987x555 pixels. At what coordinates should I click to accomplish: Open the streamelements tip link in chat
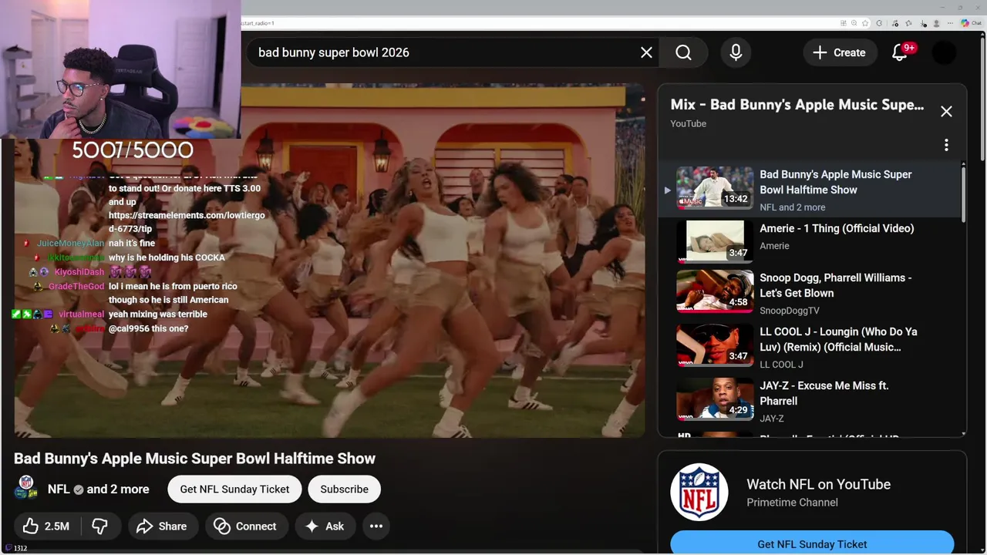point(187,222)
